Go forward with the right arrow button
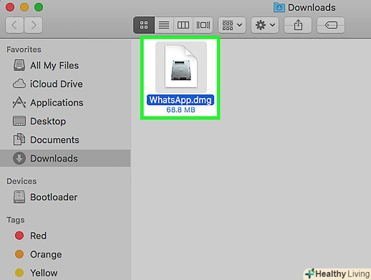371x280 pixels. [33, 25]
